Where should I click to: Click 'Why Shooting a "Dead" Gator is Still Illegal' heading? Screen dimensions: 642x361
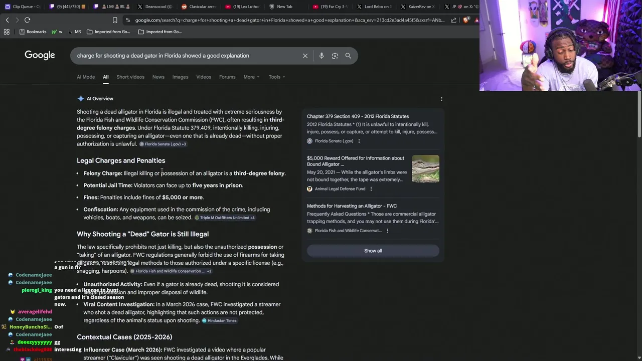click(142, 234)
